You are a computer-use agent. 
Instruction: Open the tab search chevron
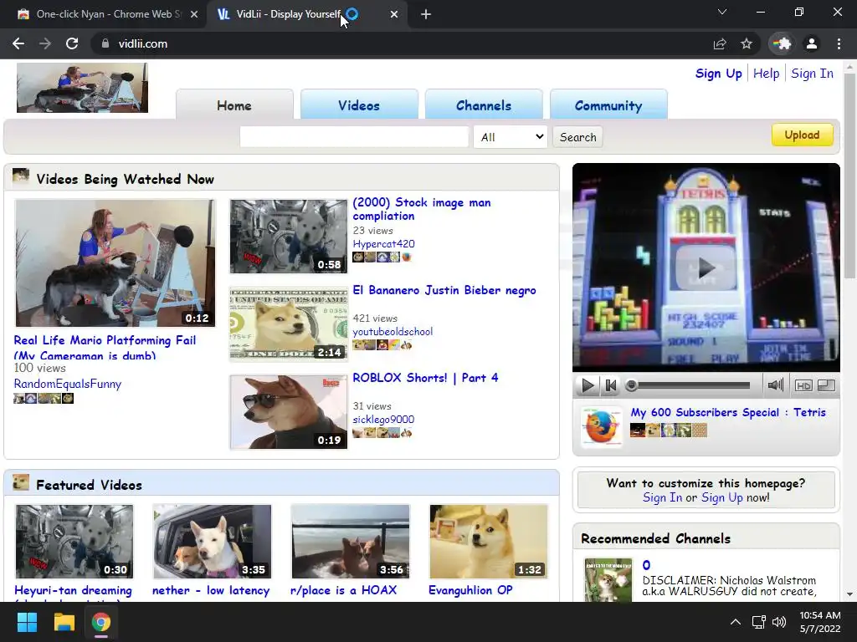pyautogui.click(x=722, y=12)
